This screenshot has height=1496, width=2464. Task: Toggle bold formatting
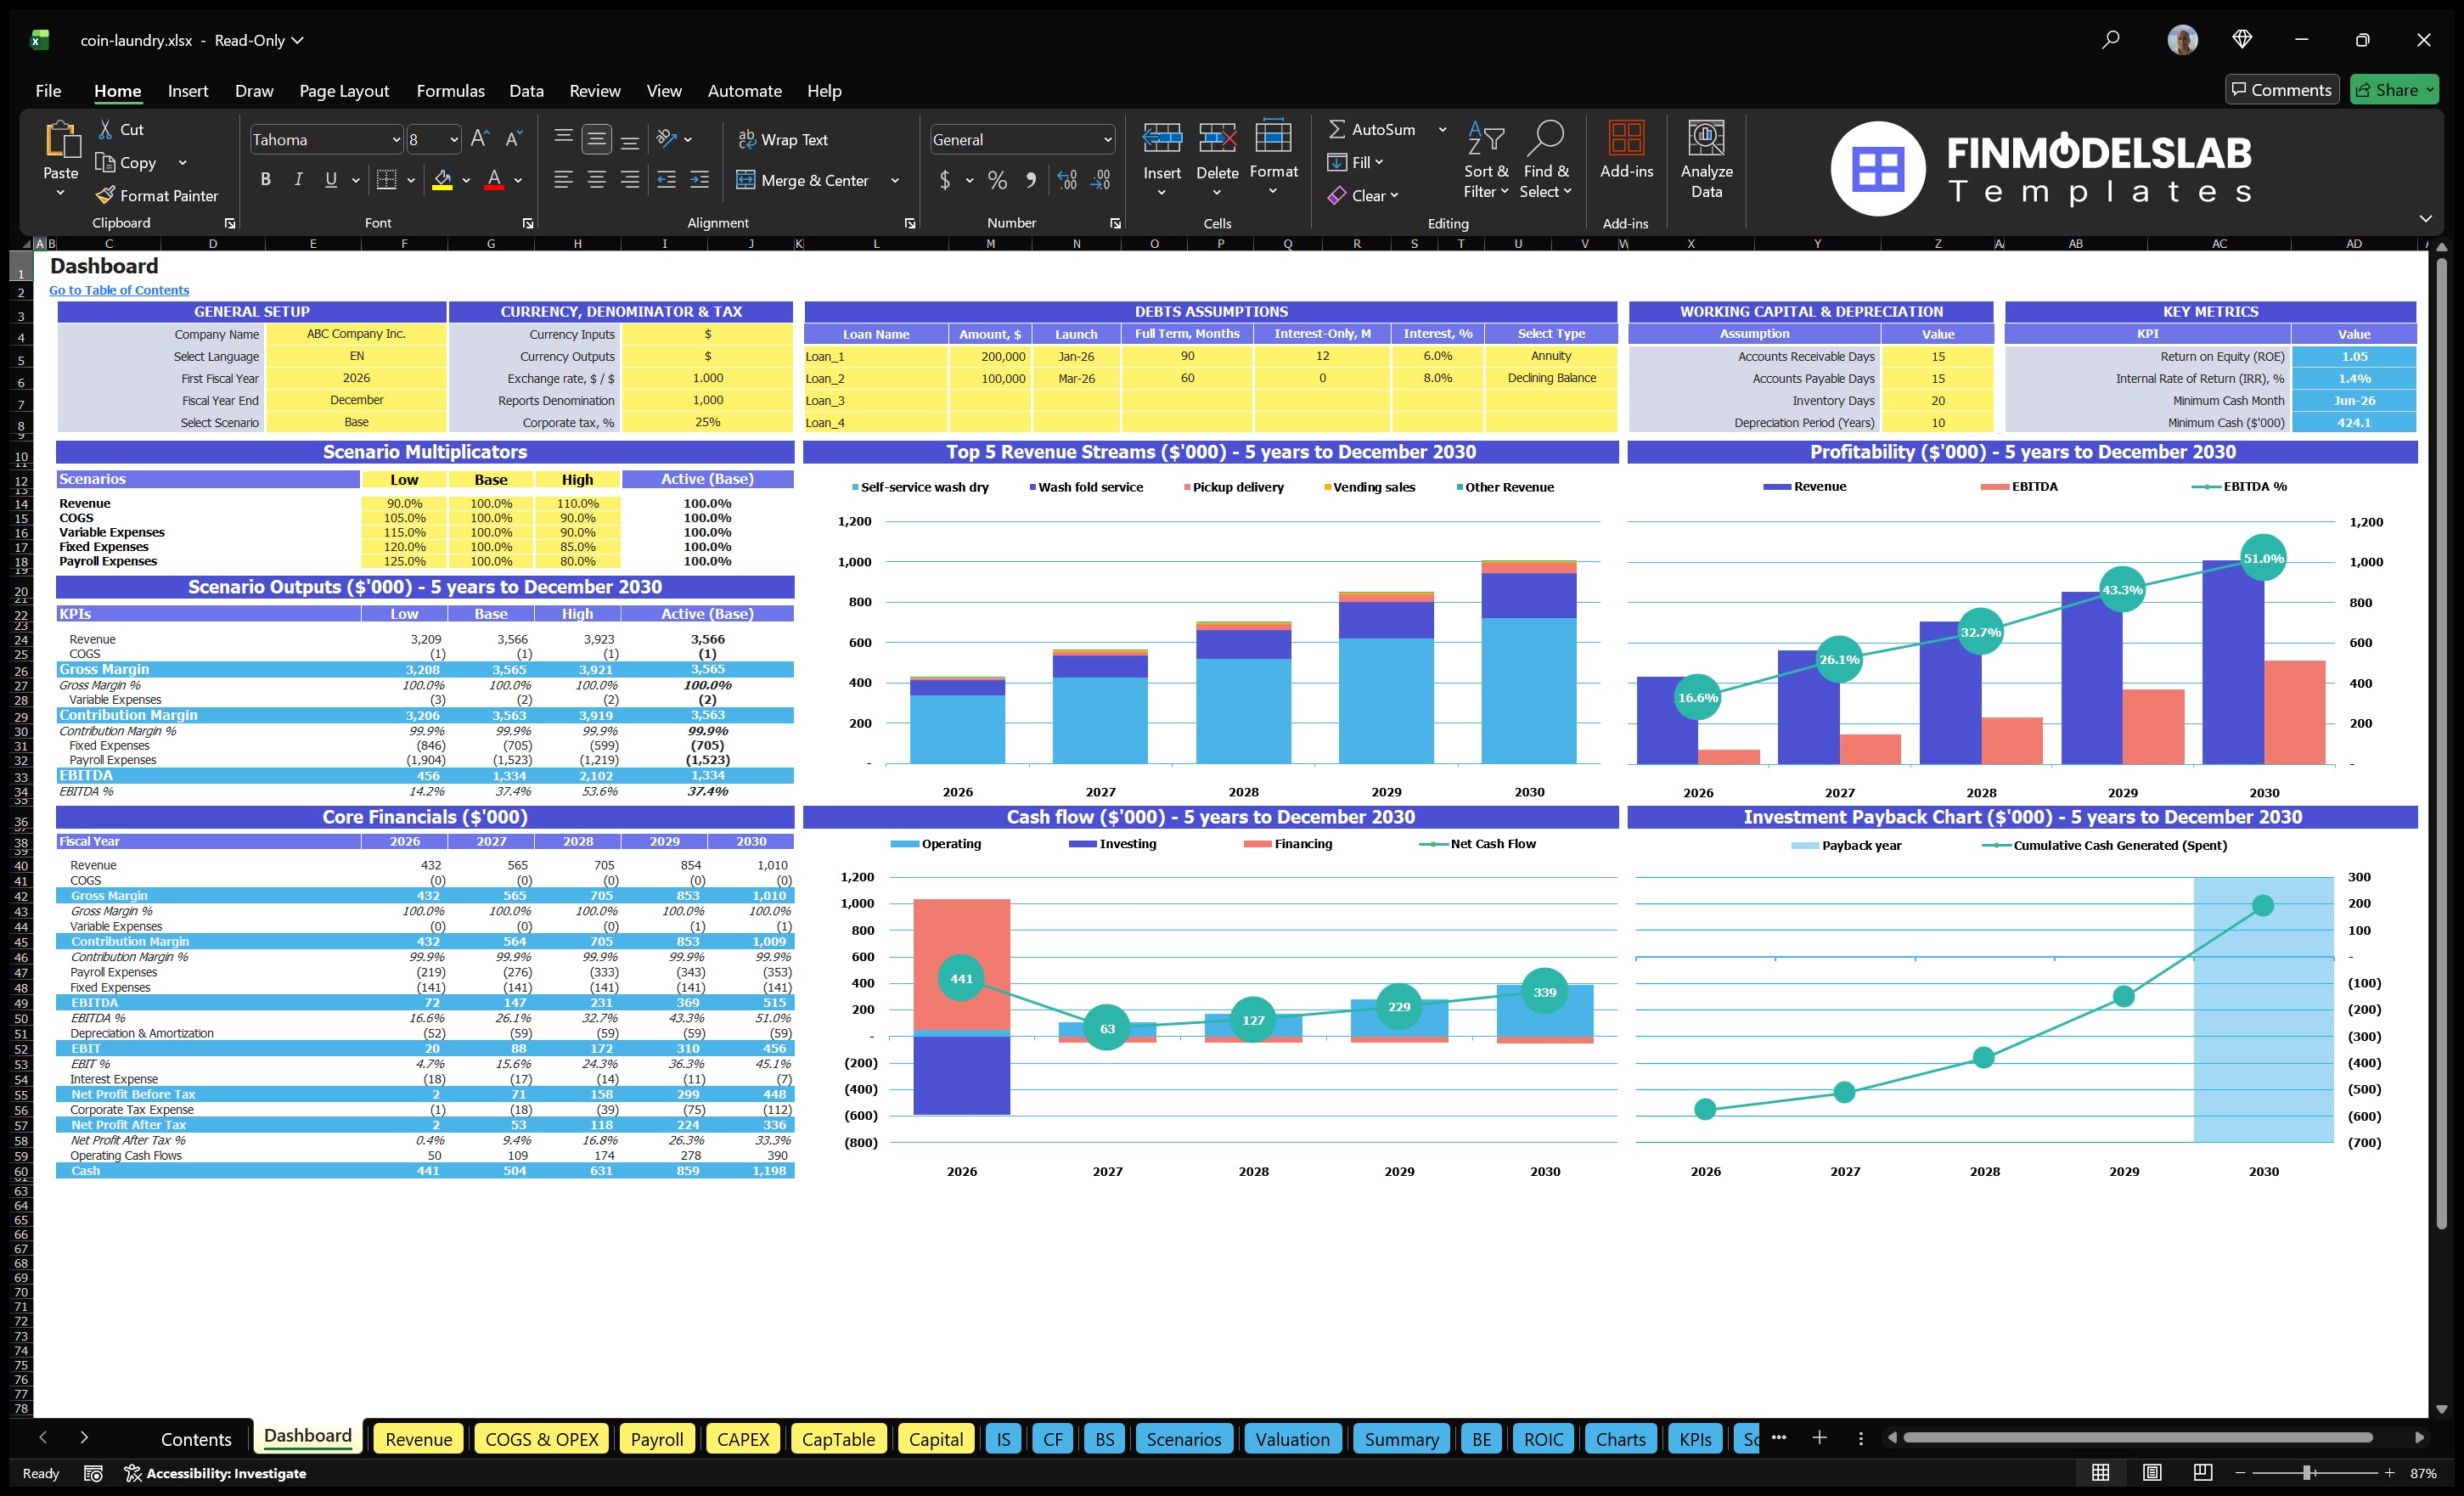(x=265, y=179)
